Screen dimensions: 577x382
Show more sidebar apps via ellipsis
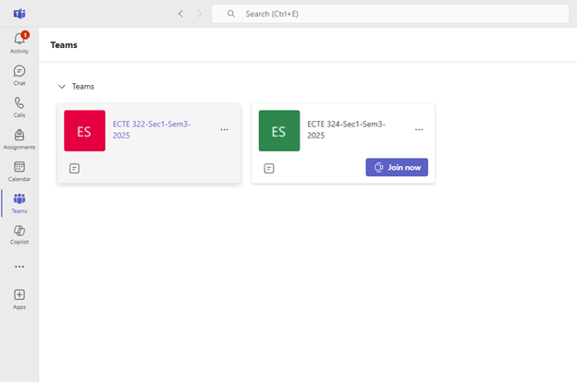pos(19,267)
